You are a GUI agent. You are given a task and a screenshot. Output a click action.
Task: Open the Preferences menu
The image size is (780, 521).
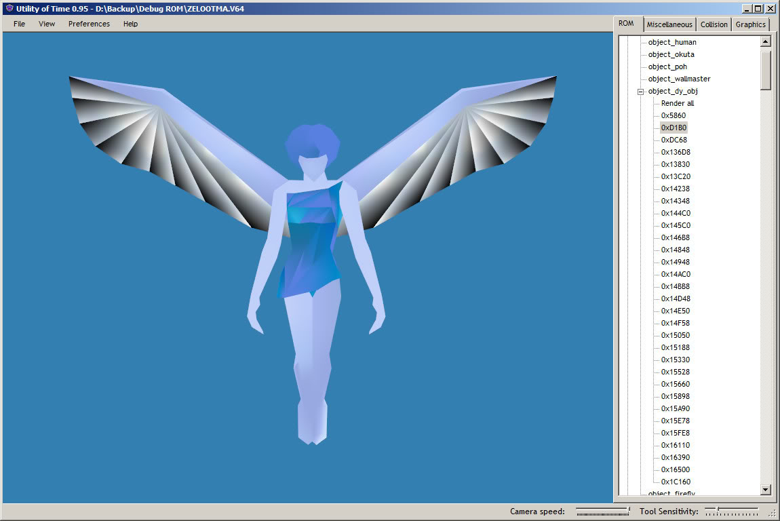[89, 24]
